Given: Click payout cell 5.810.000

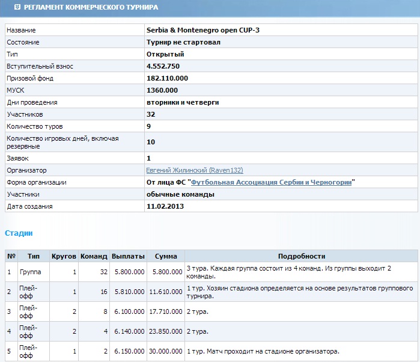Looking at the screenshot, I should (x=130, y=292).
